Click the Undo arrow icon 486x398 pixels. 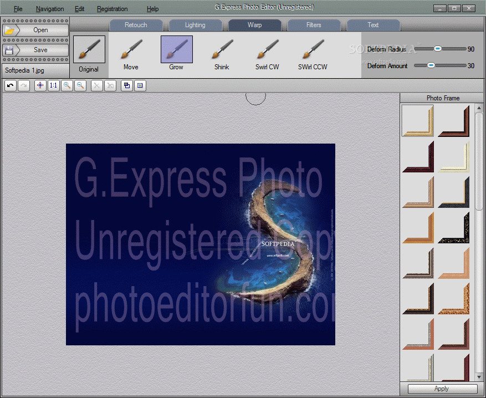pyautogui.click(x=11, y=85)
